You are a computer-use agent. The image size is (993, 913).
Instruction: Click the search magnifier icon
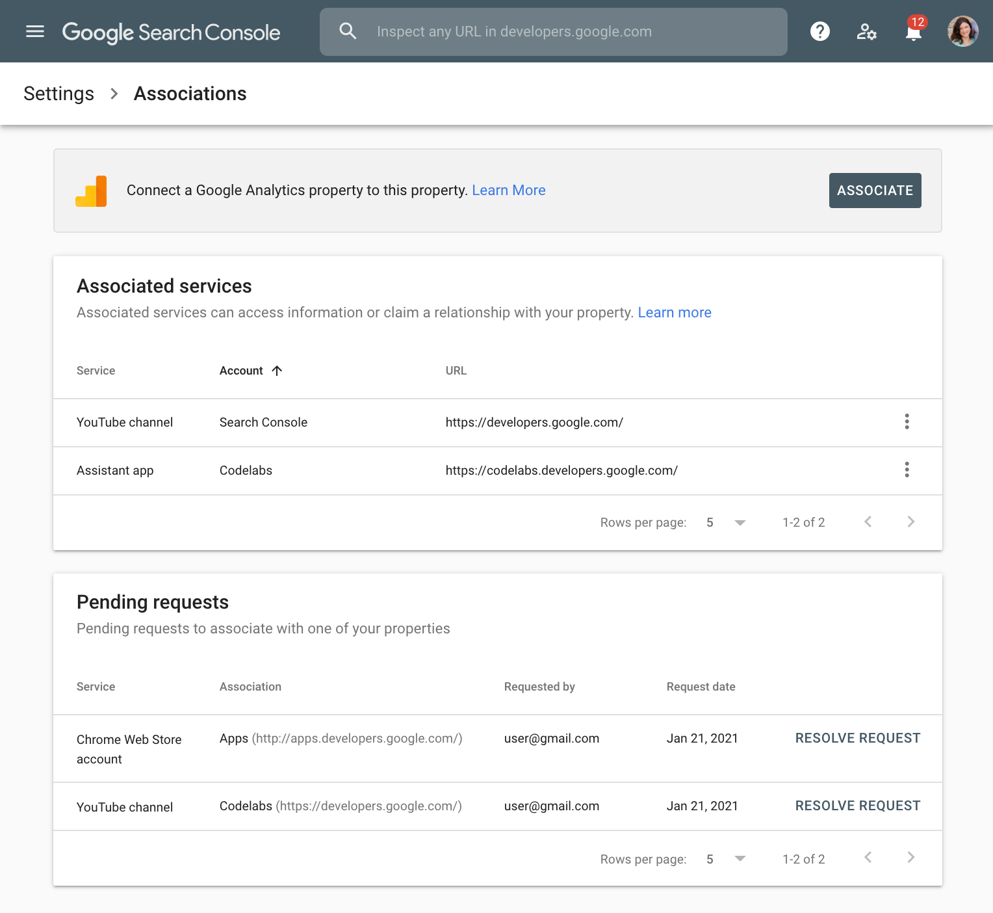tap(348, 31)
